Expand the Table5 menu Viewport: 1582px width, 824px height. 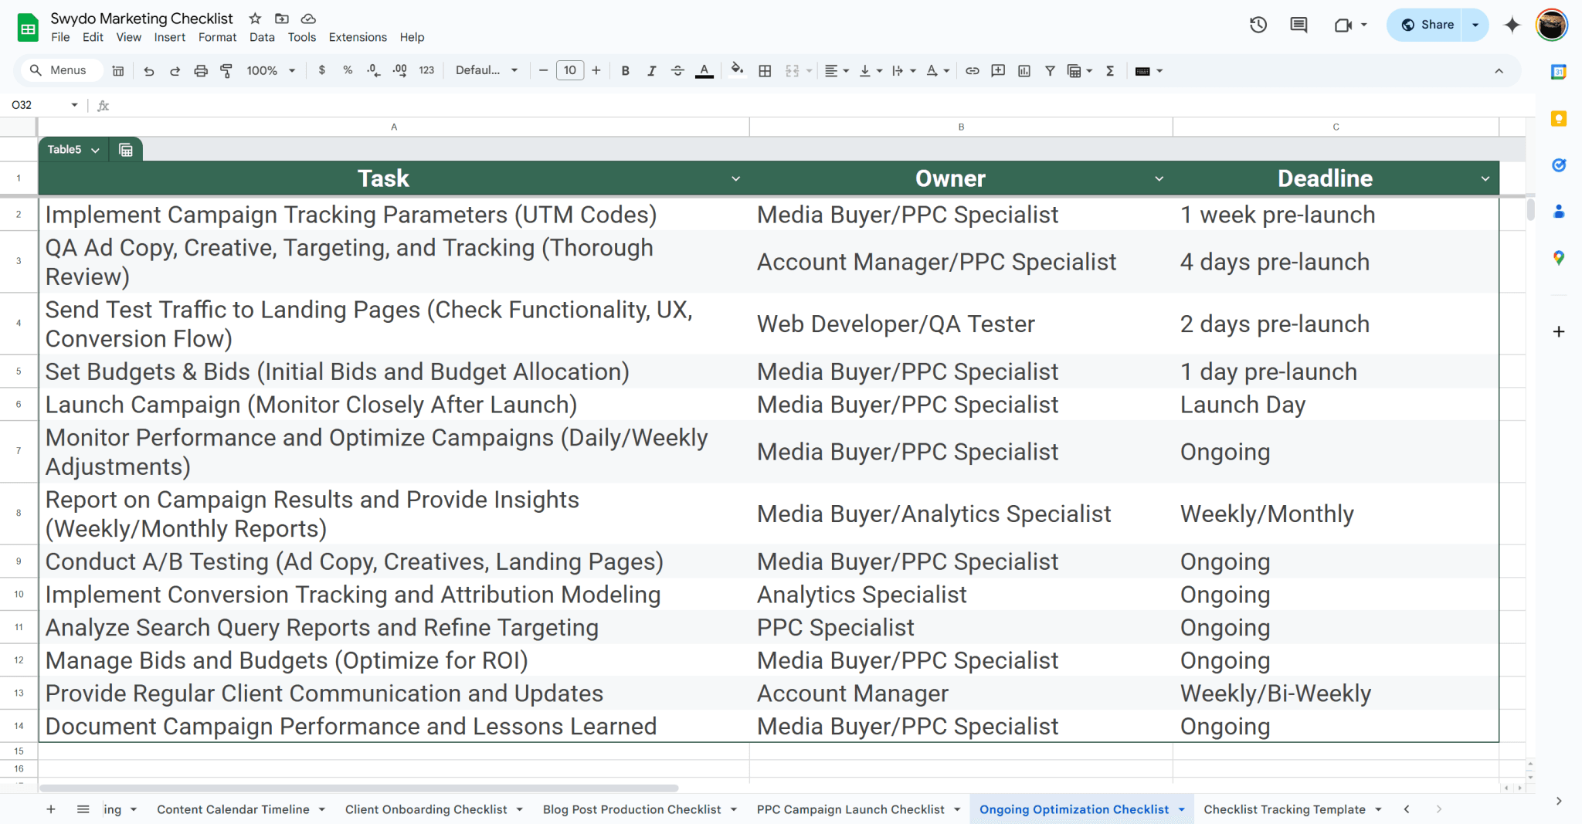[95, 149]
